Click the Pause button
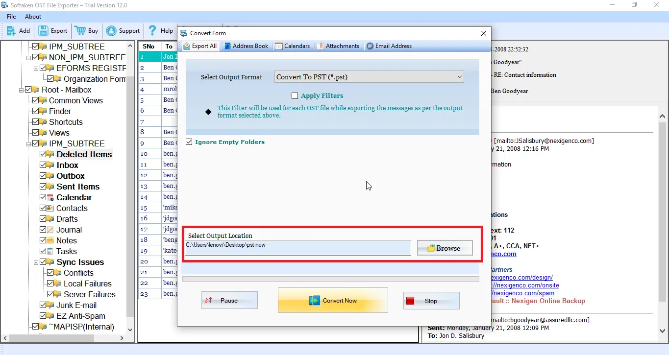Image resolution: width=669 pixels, height=355 pixels. click(x=229, y=301)
